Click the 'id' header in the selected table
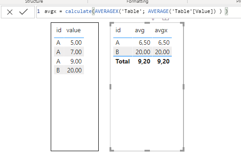241x165 pixels. click(x=118, y=30)
